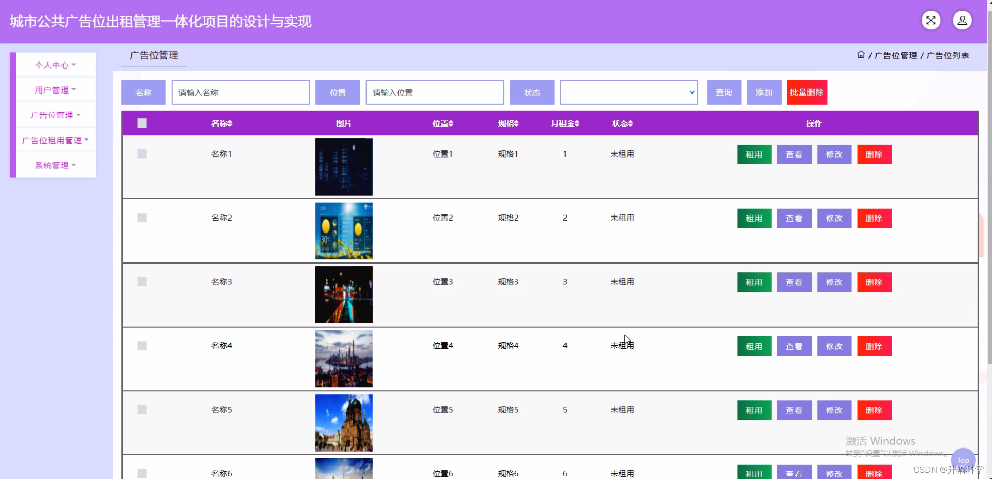The width and height of the screenshot is (992, 479).
Task: Sort table by 状态 column arrows
Action: (x=631, y=123)
